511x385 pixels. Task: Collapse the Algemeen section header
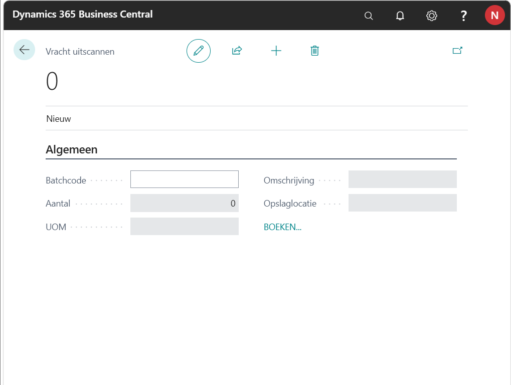[x=72, y=149]
